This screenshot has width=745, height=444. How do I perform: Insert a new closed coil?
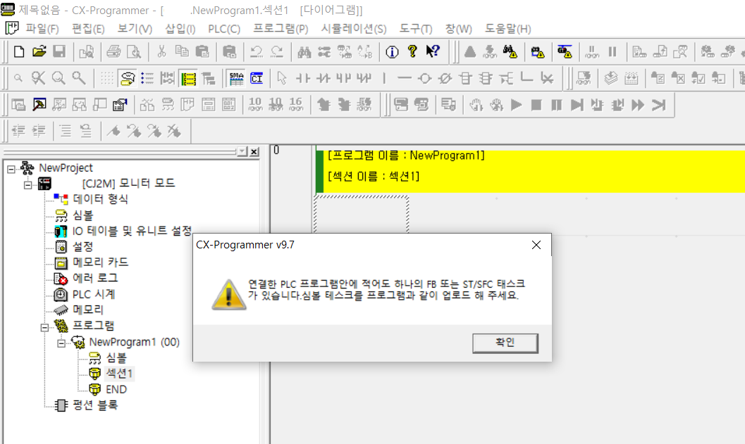(445, 78)
